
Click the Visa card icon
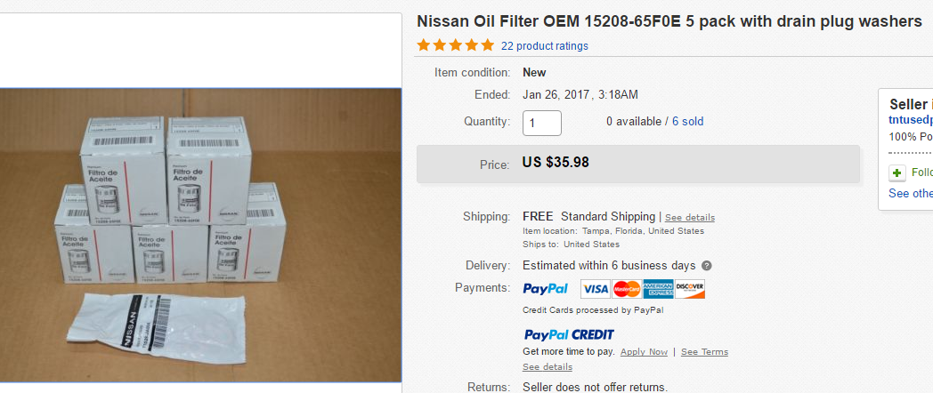coord(595,289)
